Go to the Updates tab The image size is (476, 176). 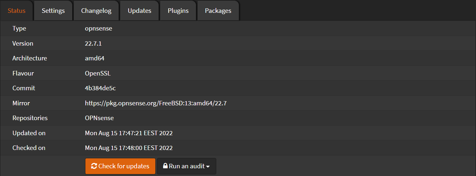click(x=139, y=11)
